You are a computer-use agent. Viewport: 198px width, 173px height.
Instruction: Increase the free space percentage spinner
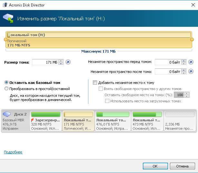pyautogui.click(x=187, y=94)
